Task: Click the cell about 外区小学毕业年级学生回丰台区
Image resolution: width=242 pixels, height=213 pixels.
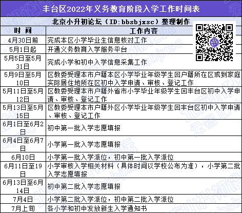Action: click(x=144, y=111)
